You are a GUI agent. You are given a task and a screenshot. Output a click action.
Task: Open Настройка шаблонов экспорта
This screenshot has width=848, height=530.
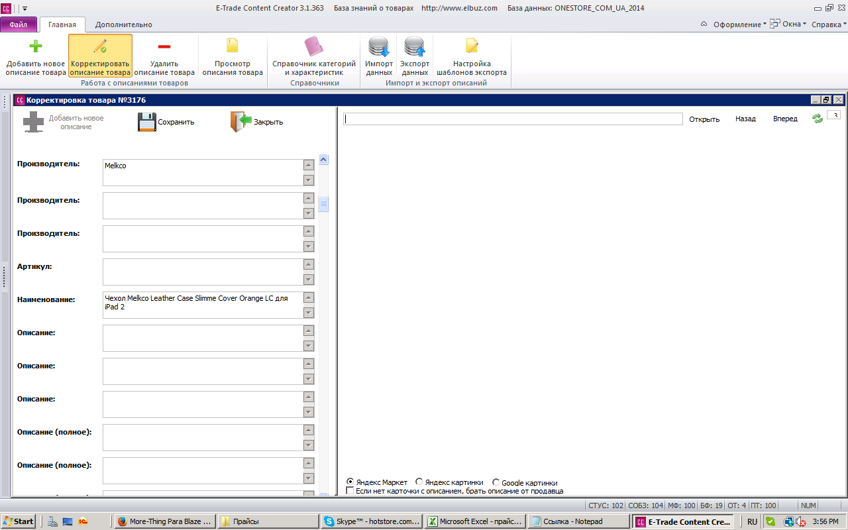click(472, 56)
